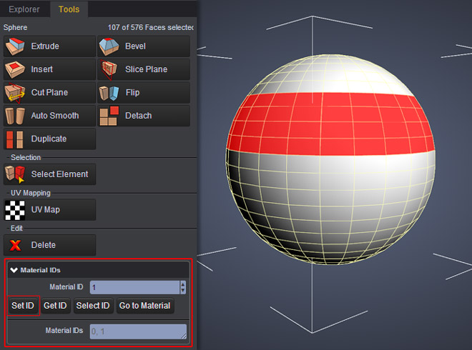Click the Insert tool icon
This screenshot has width=472, height=350.
[x=15, y=69]
